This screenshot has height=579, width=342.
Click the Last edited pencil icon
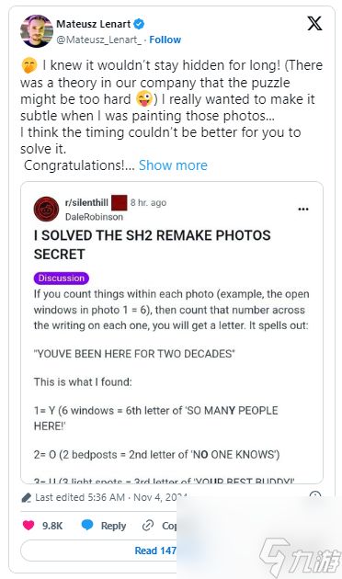coord(27,498)
